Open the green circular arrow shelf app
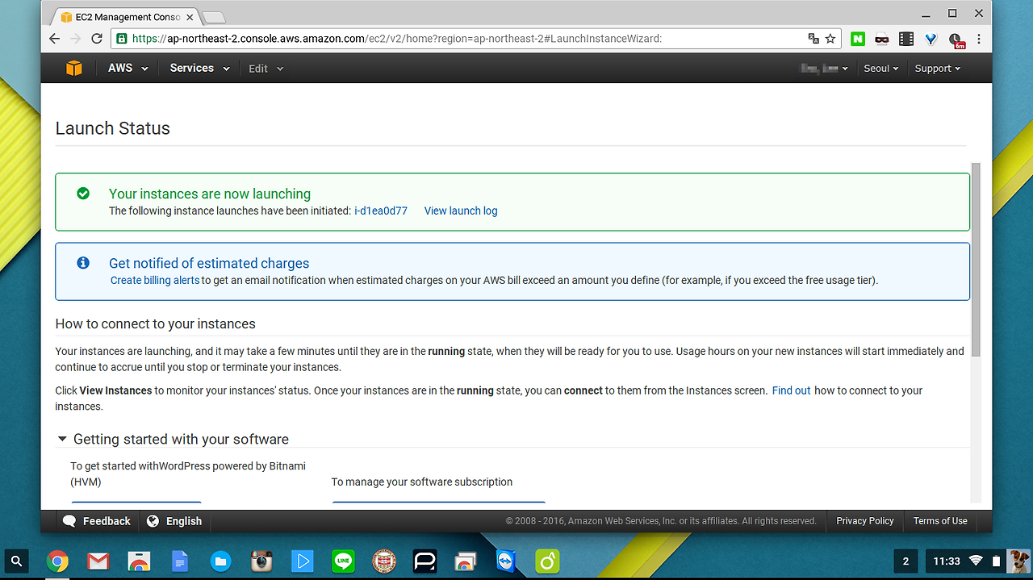 (547, 561)
